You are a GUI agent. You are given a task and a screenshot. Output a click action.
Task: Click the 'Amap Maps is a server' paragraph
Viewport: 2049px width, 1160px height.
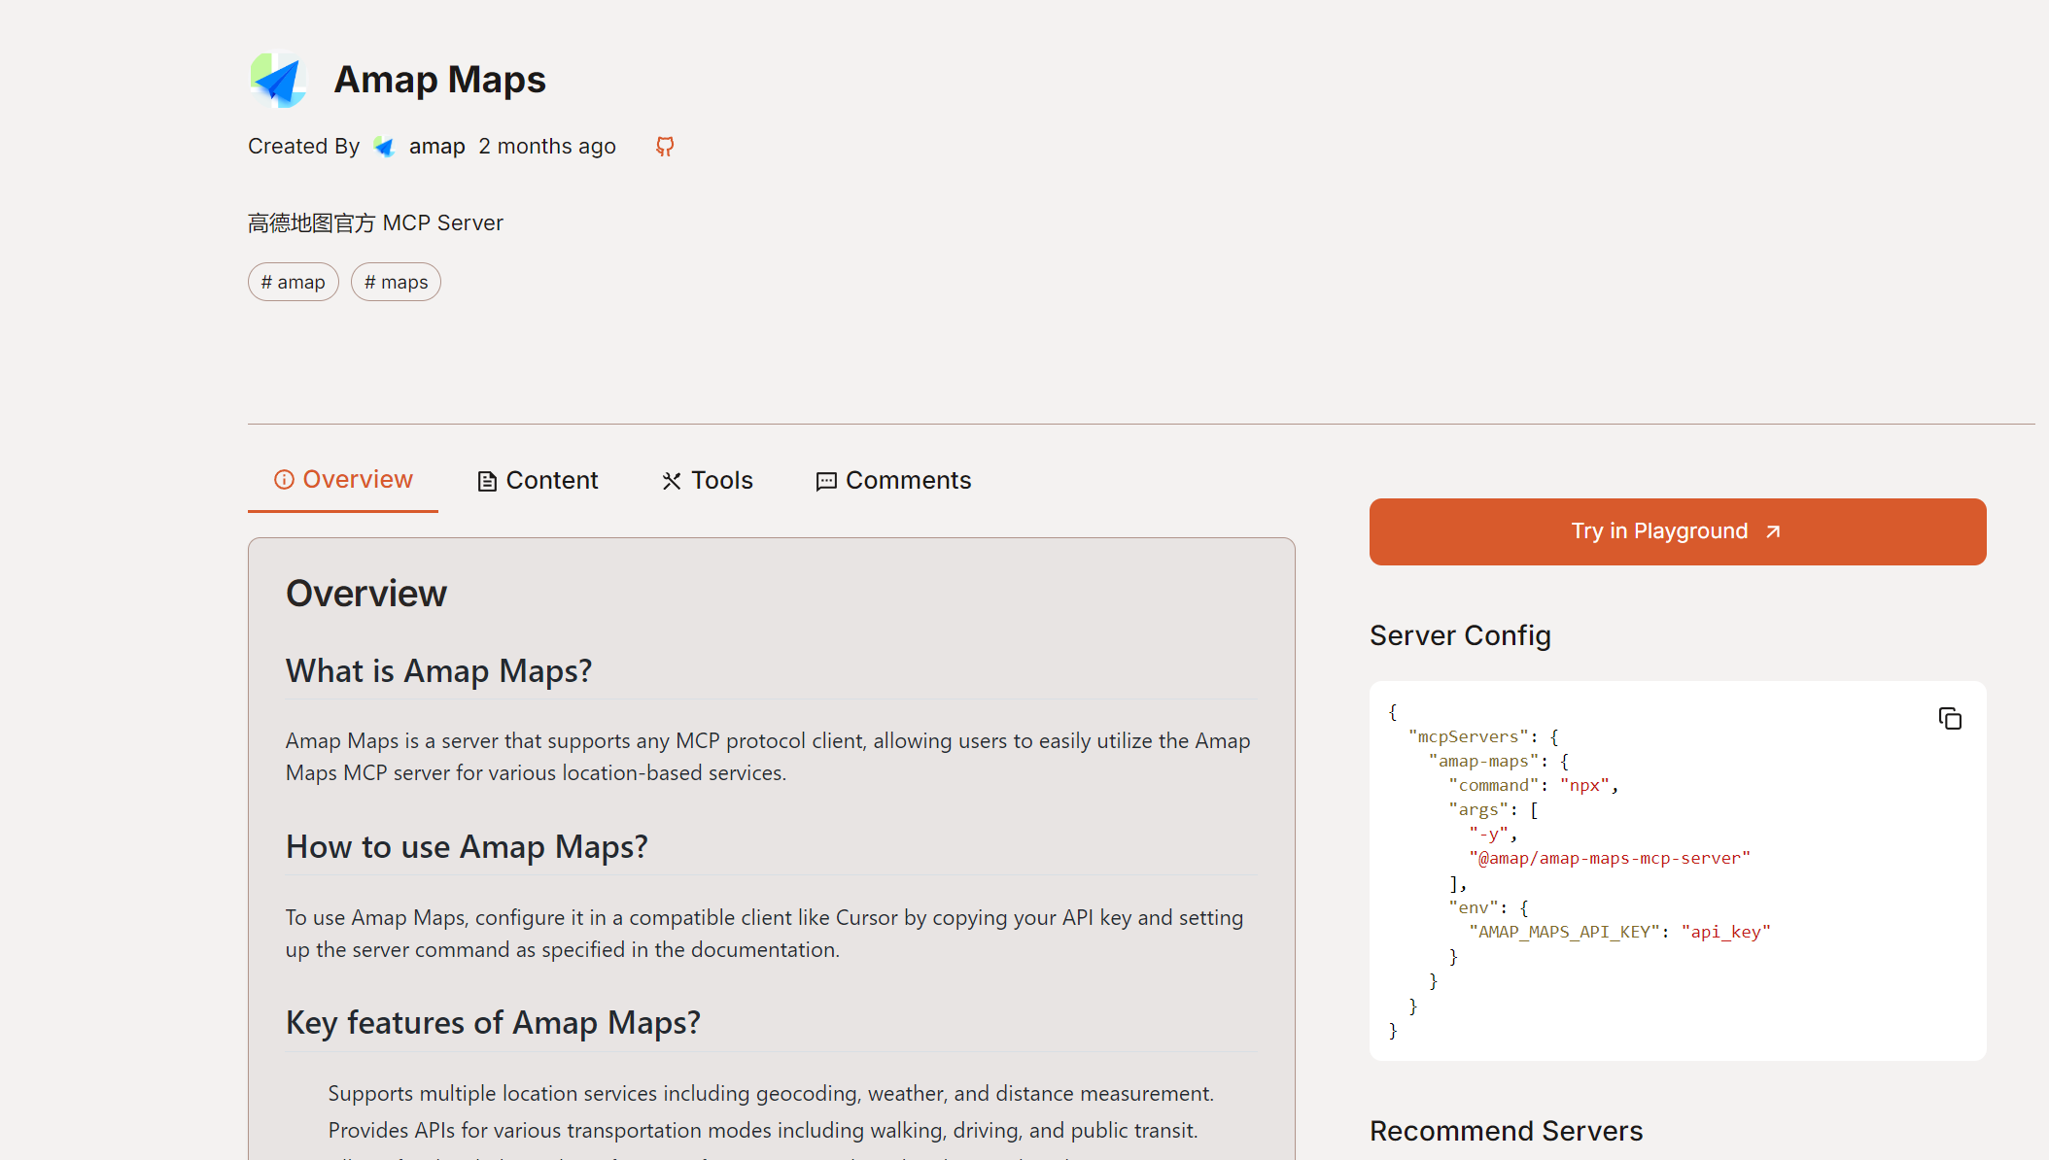(768, 757)
